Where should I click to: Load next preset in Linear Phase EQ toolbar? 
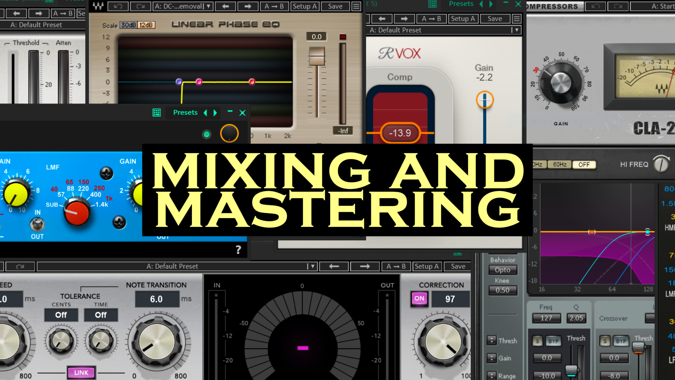[x=248, y=6]
